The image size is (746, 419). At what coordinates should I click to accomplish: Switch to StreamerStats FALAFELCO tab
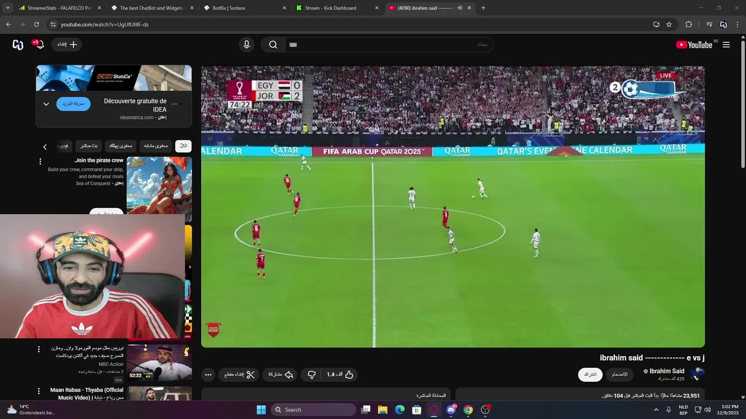(60, 8)
